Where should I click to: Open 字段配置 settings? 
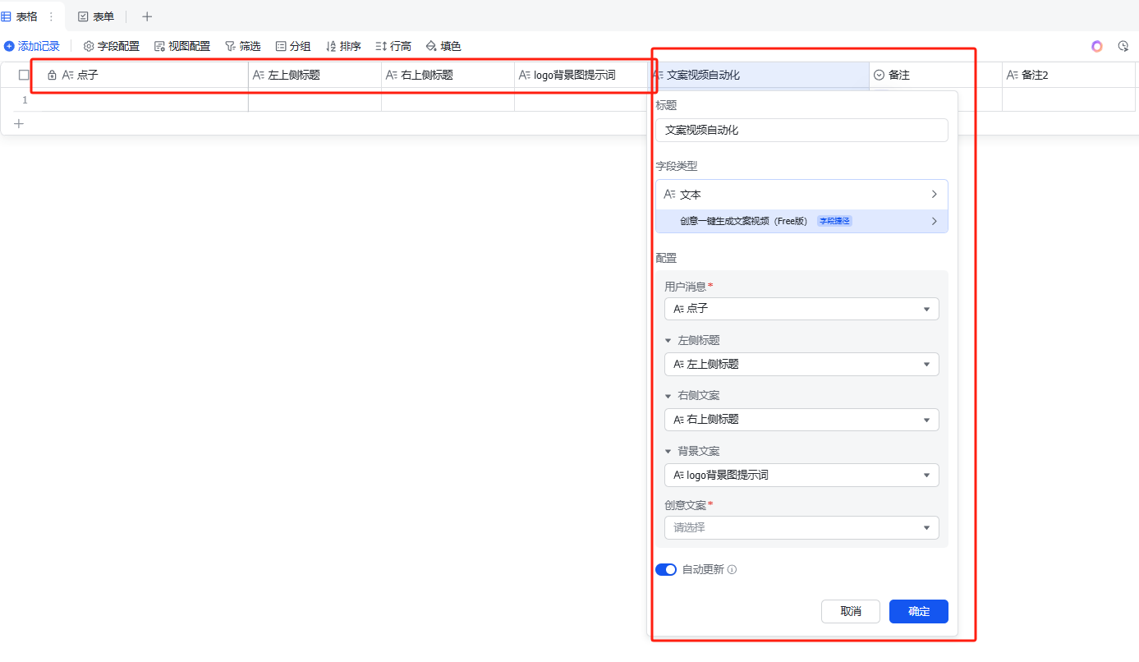[112, 46]
